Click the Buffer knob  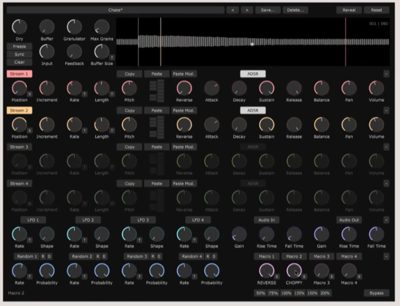pos(47,27)
